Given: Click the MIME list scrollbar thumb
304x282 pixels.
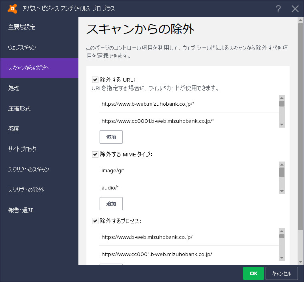Looking at the screenshot, I should pos(282,172).
